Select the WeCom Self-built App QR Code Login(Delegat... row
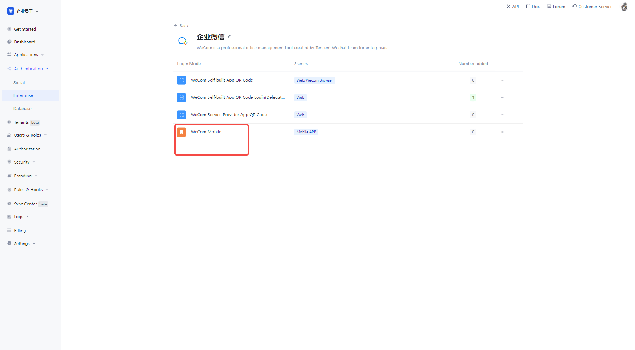 237,98
